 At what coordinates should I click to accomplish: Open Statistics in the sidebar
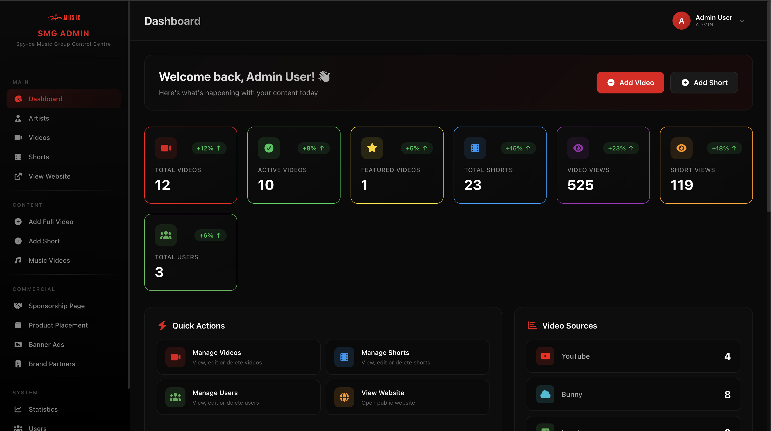coord(63,409)
